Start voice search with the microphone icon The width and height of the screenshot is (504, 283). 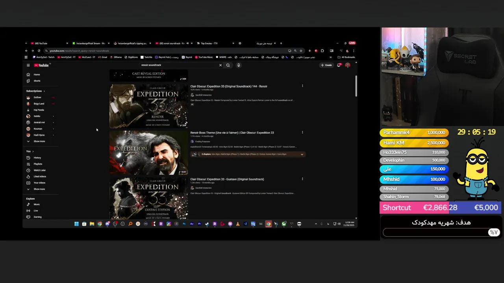239,65
